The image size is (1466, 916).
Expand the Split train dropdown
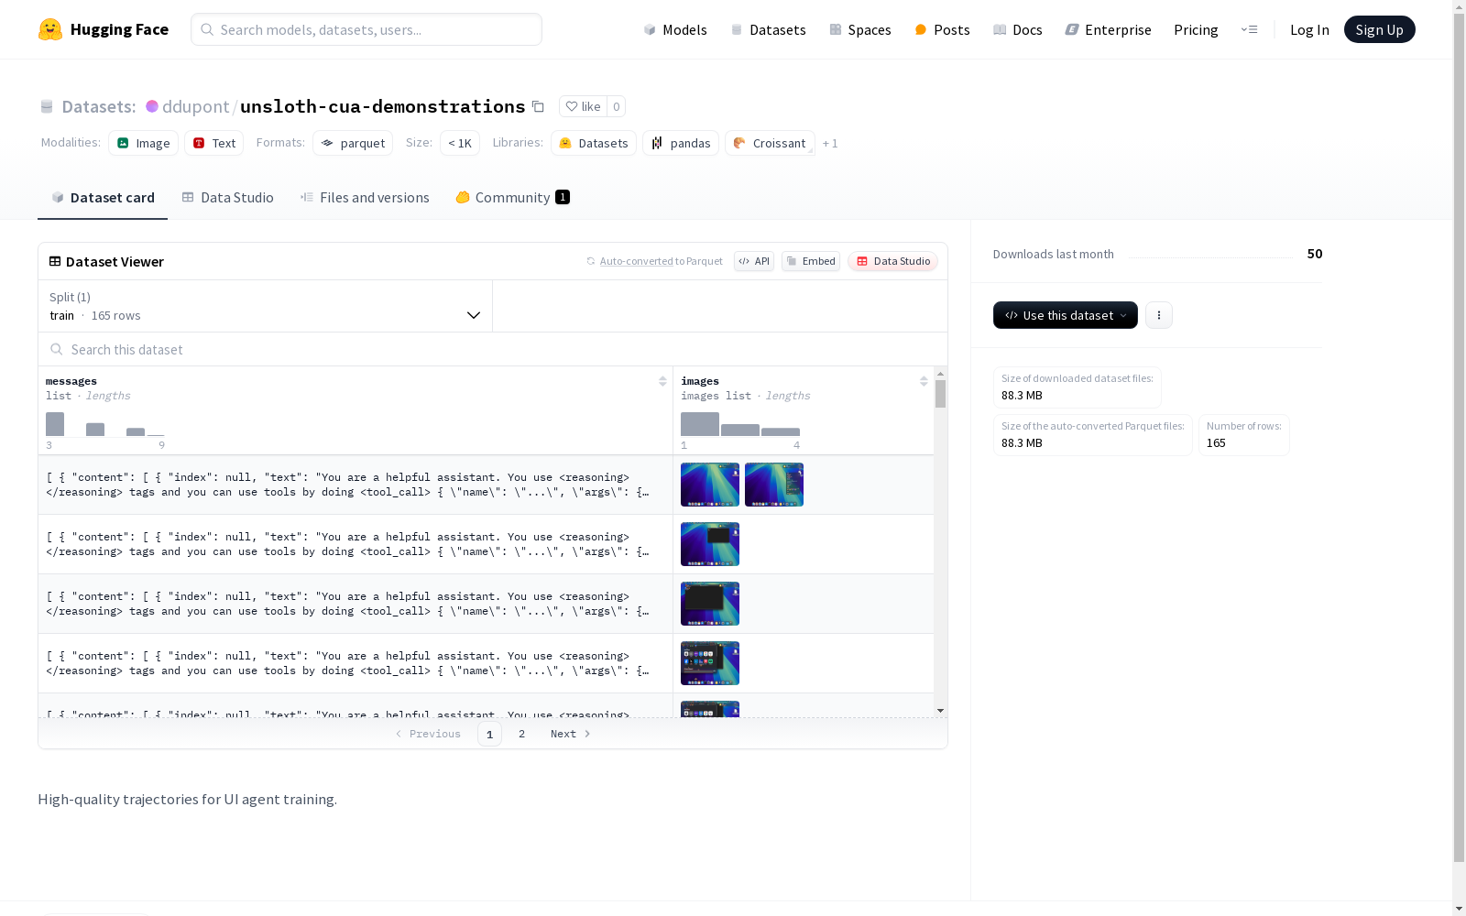tap(266, 306)
